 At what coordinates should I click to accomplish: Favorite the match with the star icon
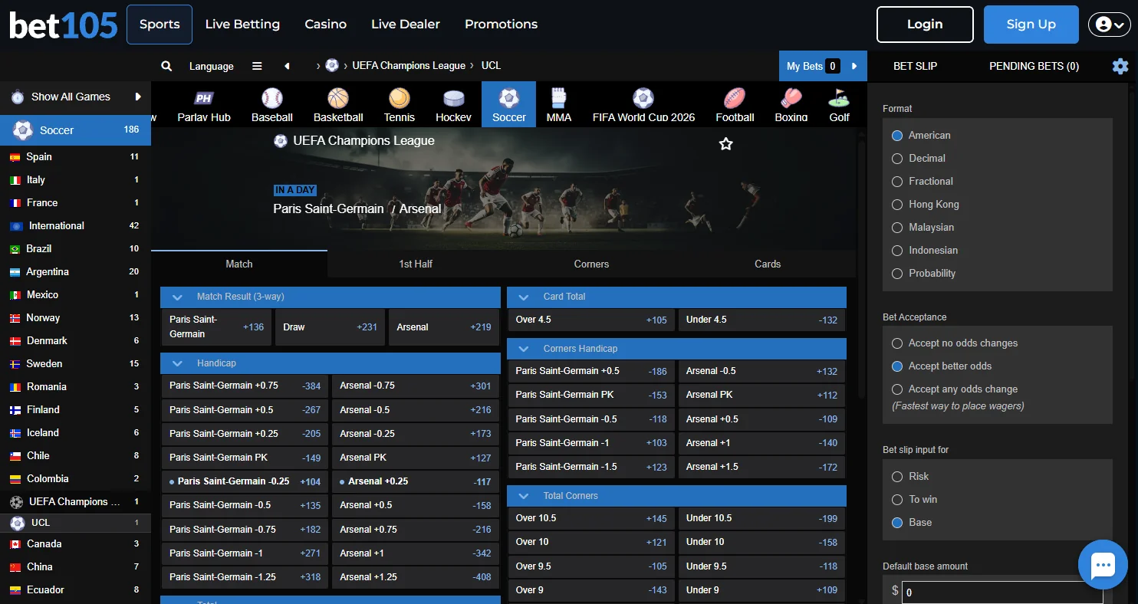(725, 143)
